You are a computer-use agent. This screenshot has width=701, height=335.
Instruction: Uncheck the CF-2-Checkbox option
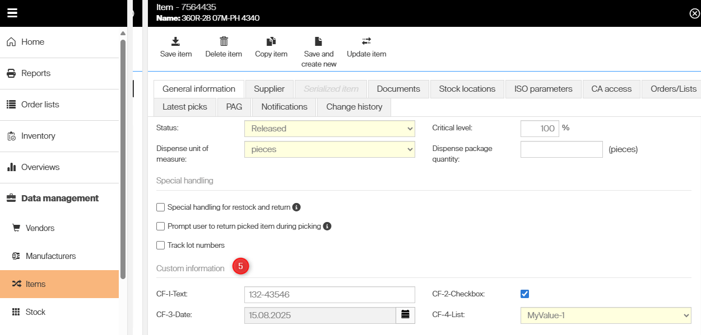coord(524,294)
